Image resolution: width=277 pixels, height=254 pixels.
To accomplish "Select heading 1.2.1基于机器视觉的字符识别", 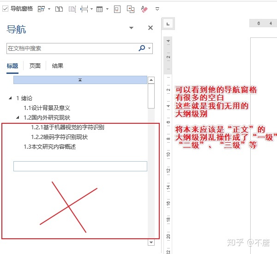I will tap(68, 127).
